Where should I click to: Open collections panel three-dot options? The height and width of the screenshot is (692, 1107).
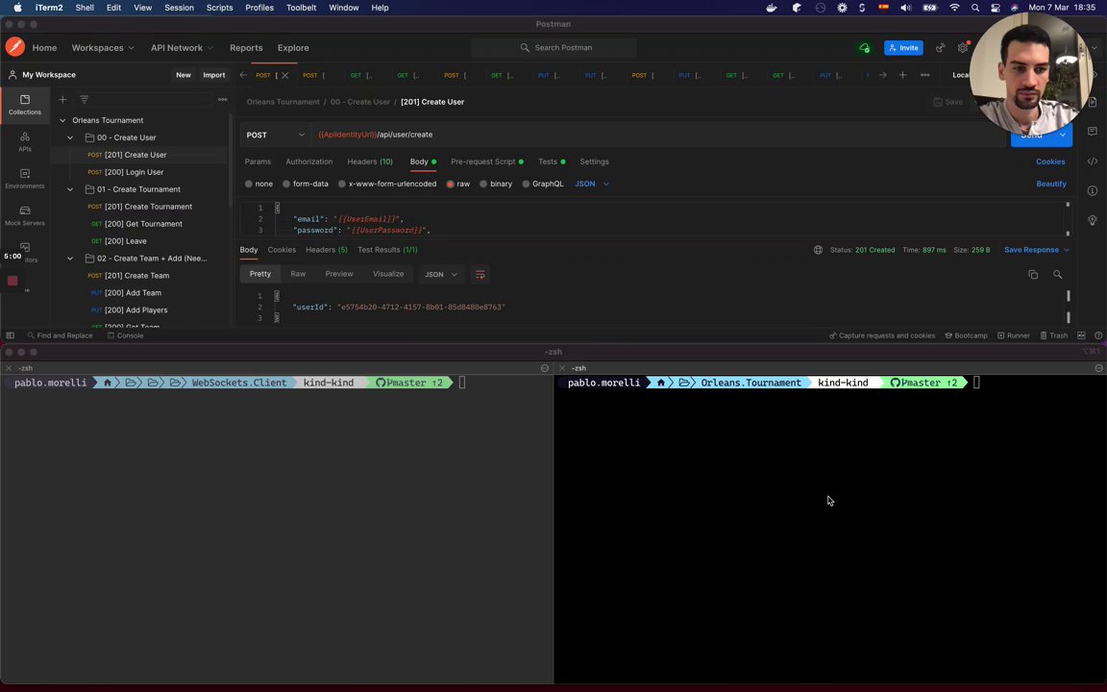coord(222,100)
